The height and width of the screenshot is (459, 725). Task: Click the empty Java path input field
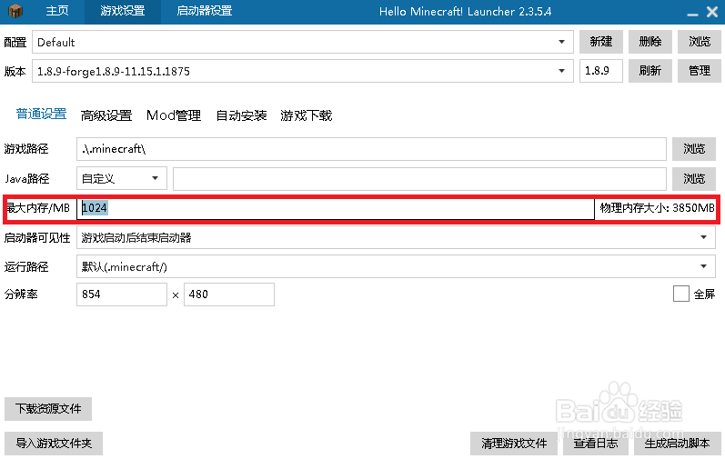pyautogui.click(x=419, y=179)
